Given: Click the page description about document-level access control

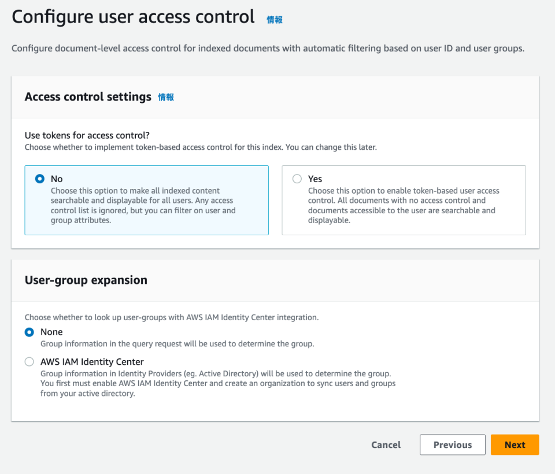Looking at the screenshot, I should point(268,48).
